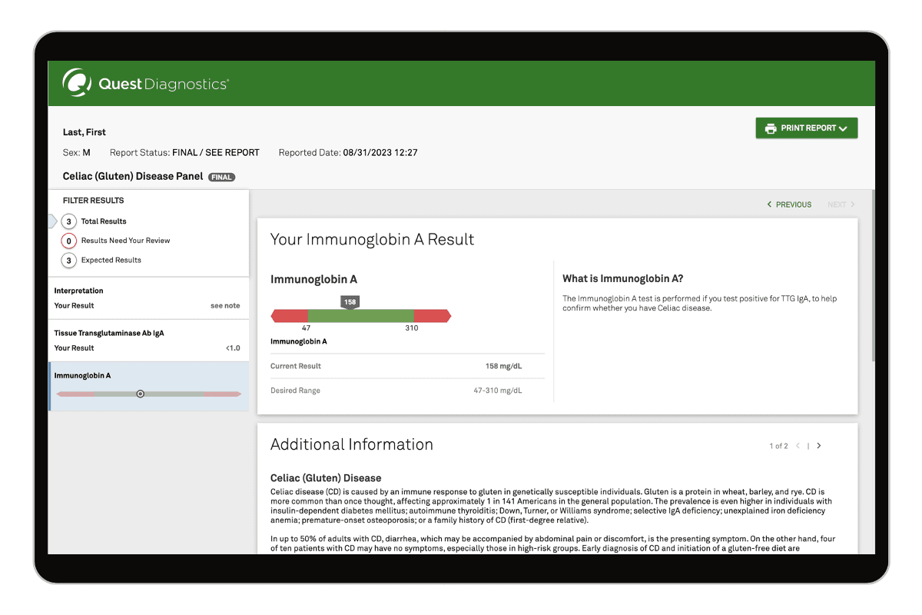
Task: Click the Quest Diagnostics logo
Action: pyautogui.click(x=145, y=84)
